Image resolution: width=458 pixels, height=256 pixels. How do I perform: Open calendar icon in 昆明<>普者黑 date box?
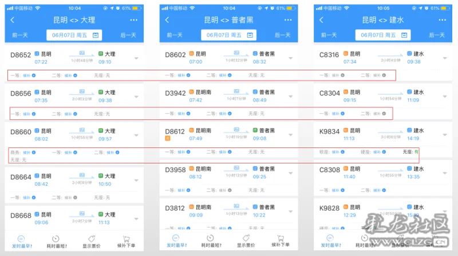(x=250, y=35)
